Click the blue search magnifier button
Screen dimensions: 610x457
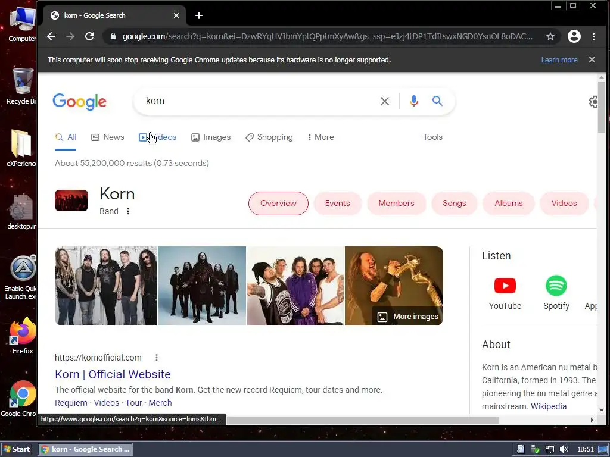[437, 101]
